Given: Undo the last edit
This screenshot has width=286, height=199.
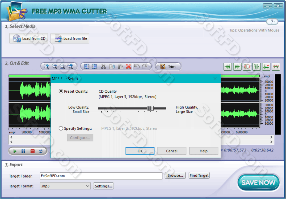Looking at the screenshot, I should click(x=137, y=66).
